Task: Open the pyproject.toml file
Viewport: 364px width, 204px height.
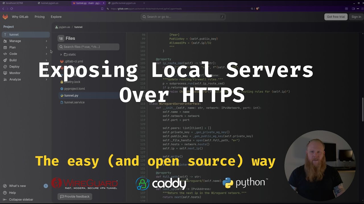Action: 75,89
